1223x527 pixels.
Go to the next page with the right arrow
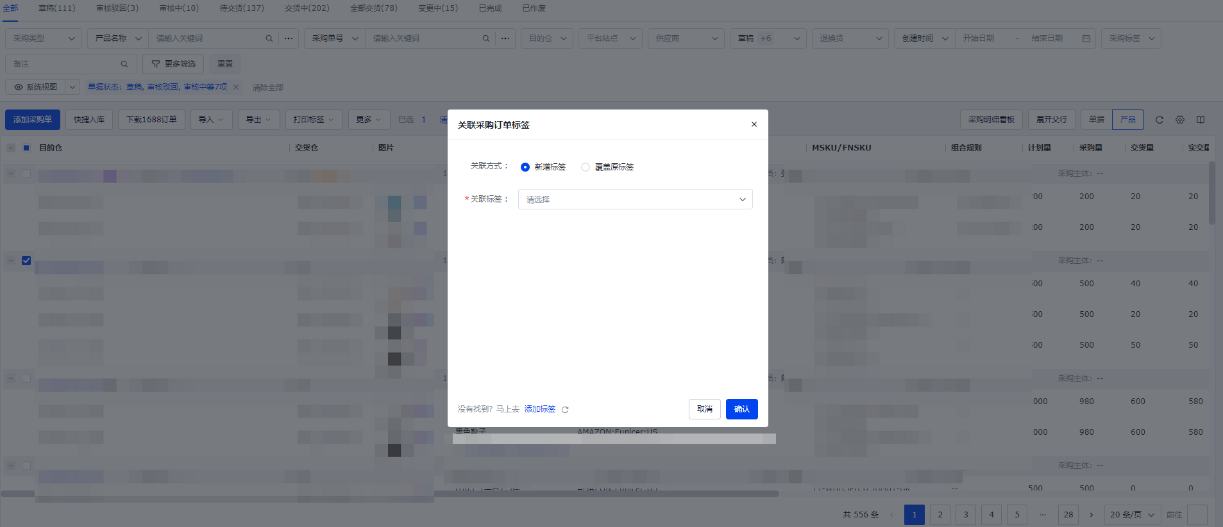click(1092, 515)
